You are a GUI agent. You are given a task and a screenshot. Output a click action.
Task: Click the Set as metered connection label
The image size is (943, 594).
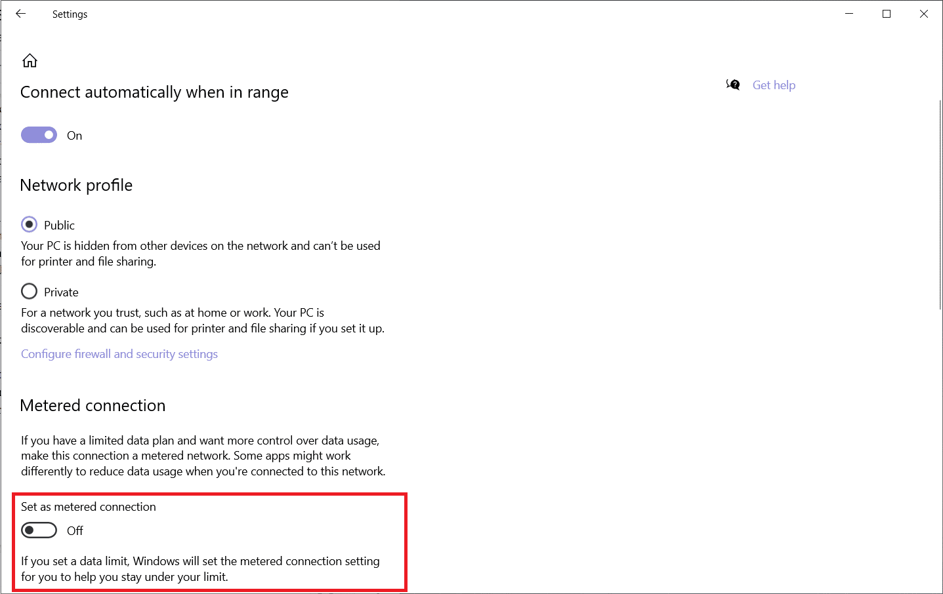tap(89, 507)
